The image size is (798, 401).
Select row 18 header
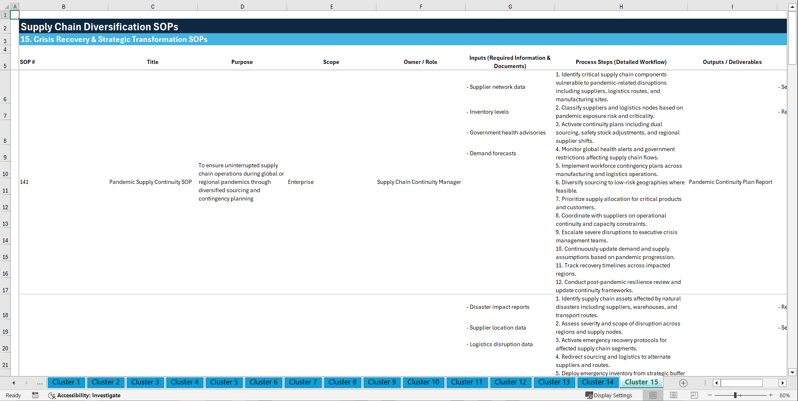tap(5, 307)
